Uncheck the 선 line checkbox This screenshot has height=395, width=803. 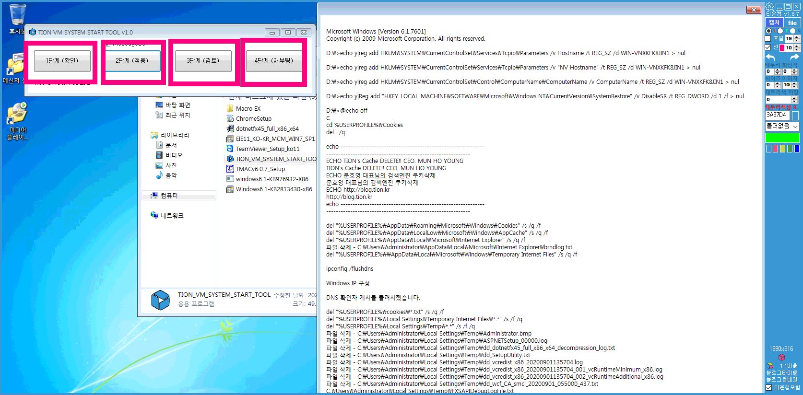point(768,47)
